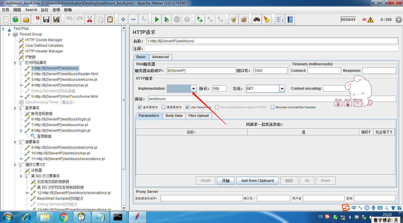Open the command prompt taskbar icon
The width and height of the screenshot is (403, 223).
(x=118, y=217)
